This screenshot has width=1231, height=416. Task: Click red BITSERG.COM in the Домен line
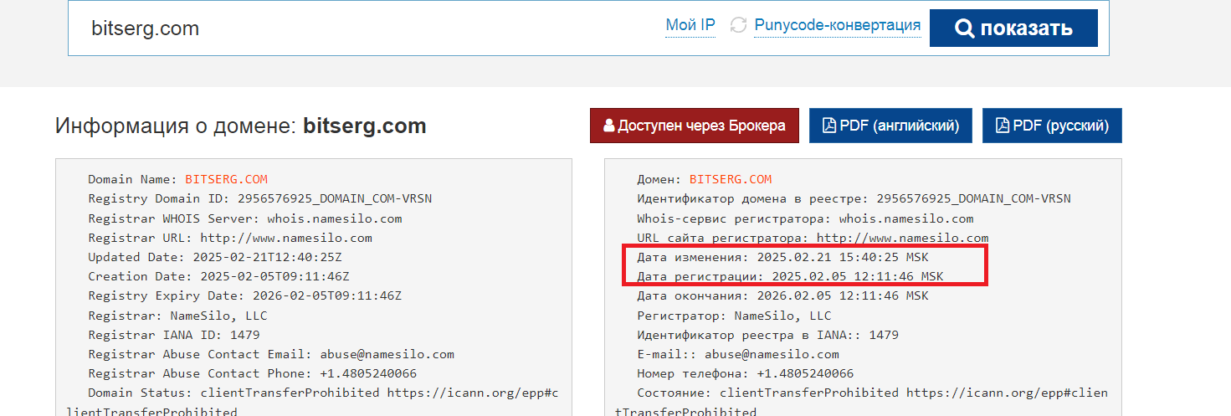pyautogui.click(x=731, y=179)
